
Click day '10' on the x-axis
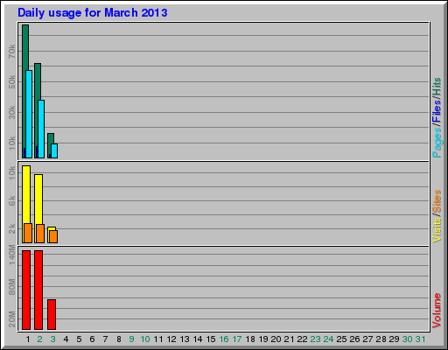pos(145,339)
